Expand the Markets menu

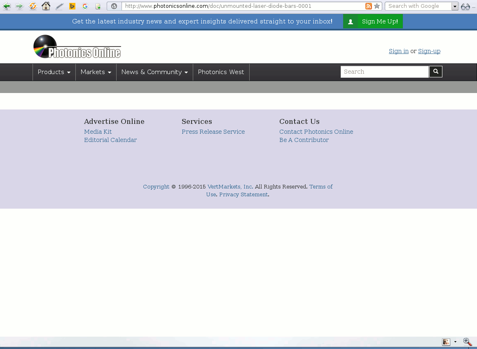(x=96, y=72)
